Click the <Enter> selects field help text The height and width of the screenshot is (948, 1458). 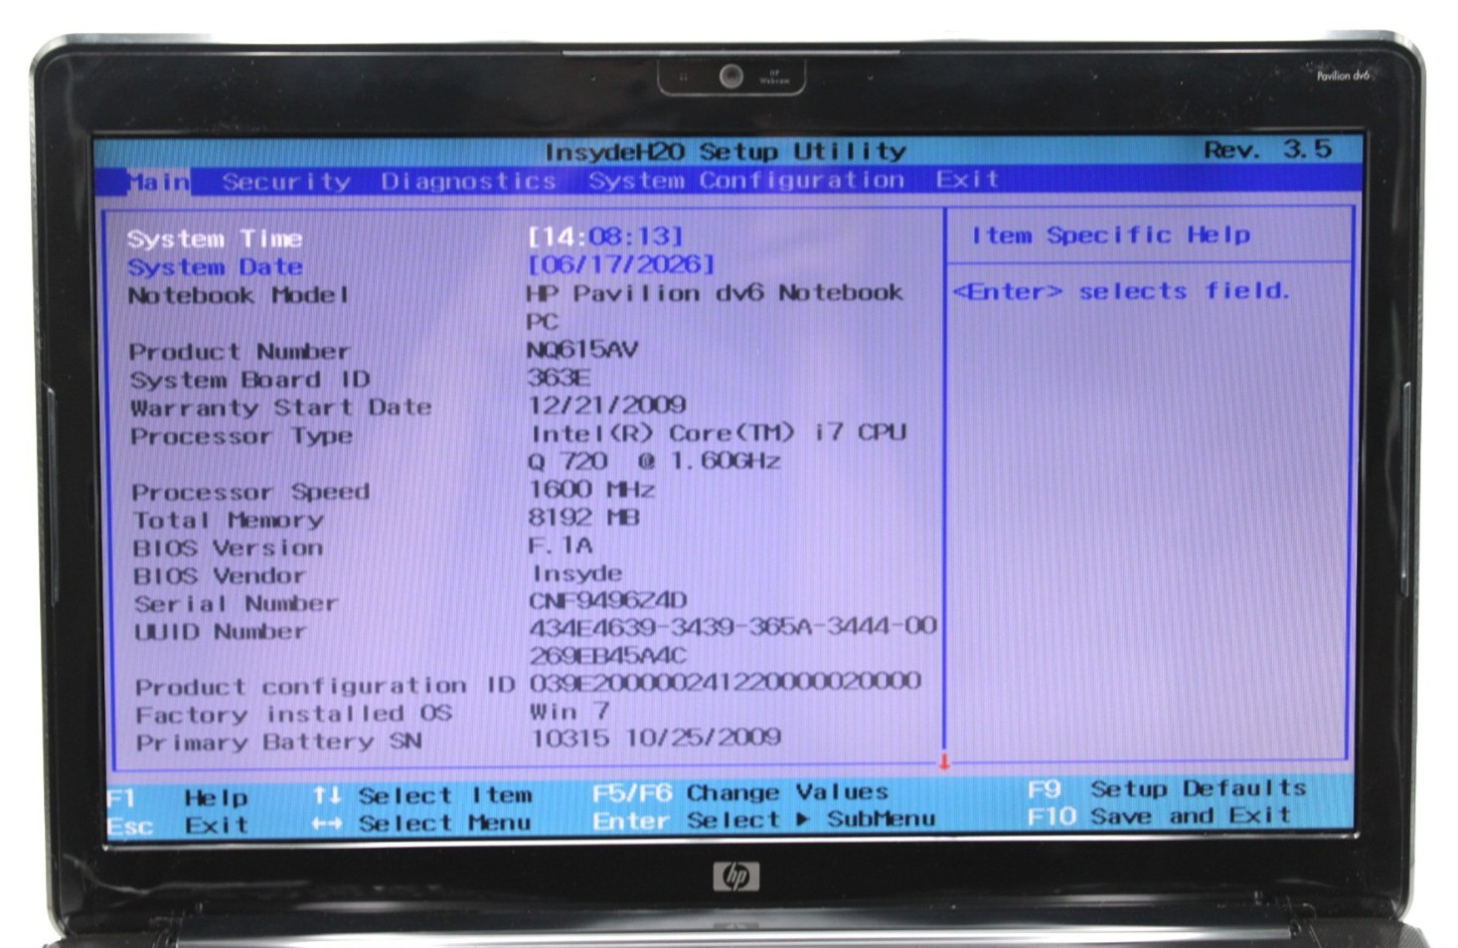pyautogui.click(x=1121, y=291)
